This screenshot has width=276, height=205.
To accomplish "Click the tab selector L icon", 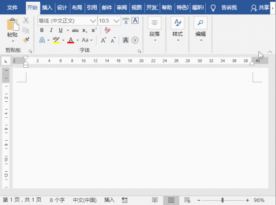I will click(x=6, y=61).
